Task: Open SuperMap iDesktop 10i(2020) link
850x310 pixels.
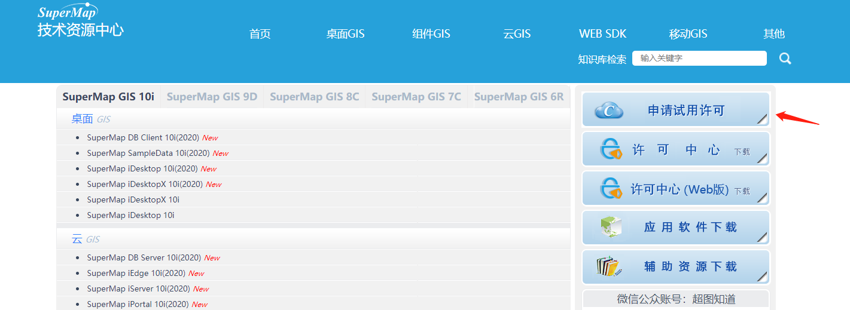Action: tap(142, 168)
